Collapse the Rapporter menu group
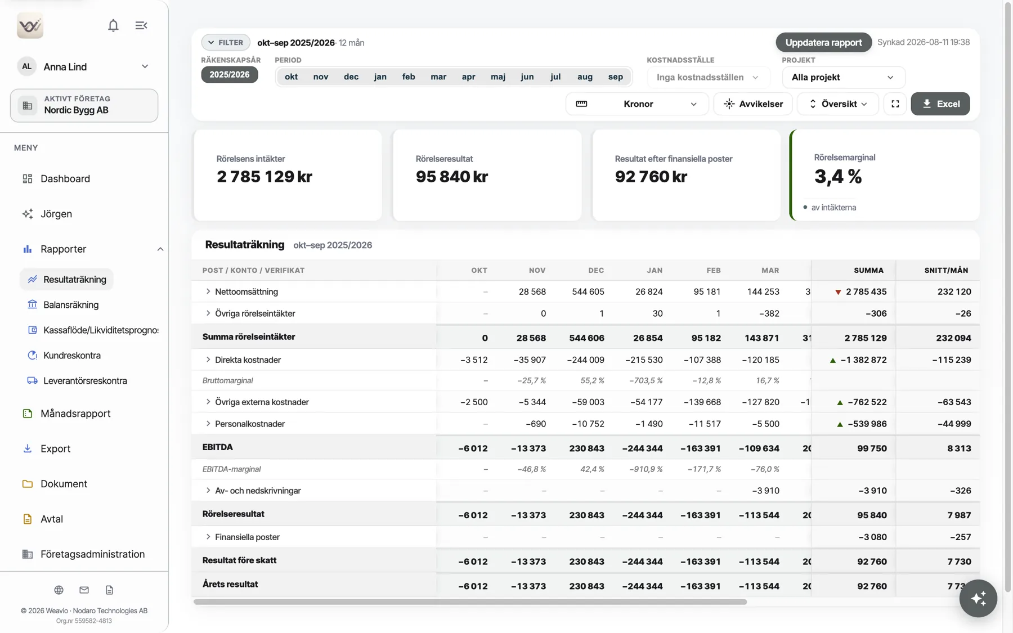 (x=160, y=249)
